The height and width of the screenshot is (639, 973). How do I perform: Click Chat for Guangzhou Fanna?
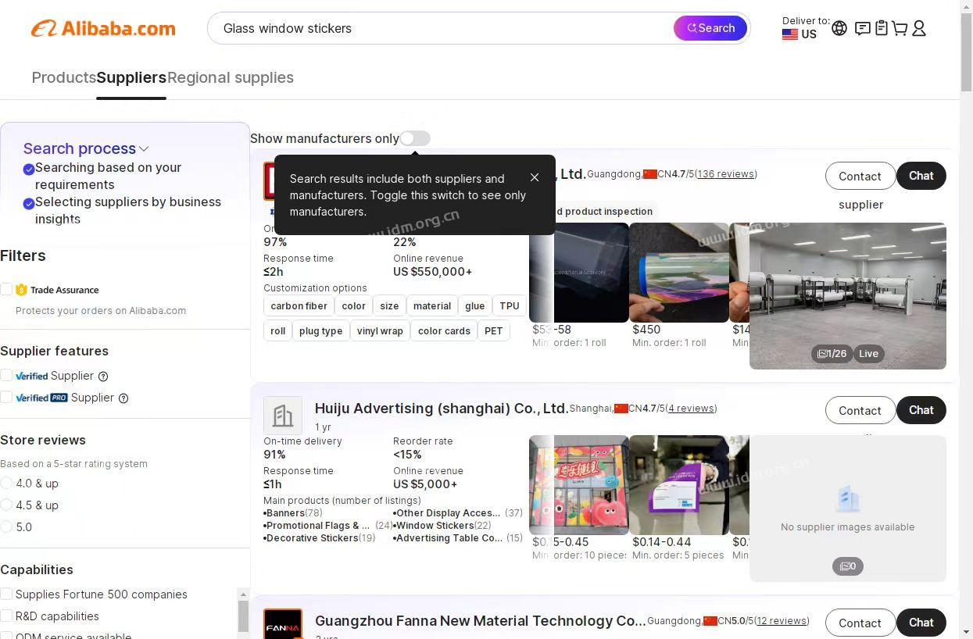point(921,623)
